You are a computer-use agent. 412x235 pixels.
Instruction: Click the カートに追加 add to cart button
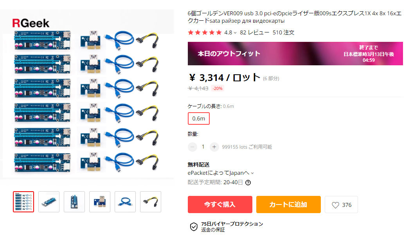click(288, 205)
